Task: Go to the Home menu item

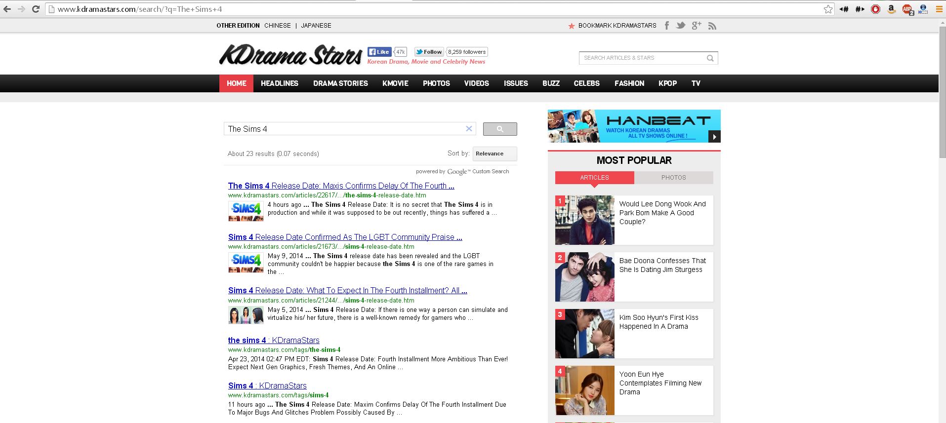Action: (236, 83)
